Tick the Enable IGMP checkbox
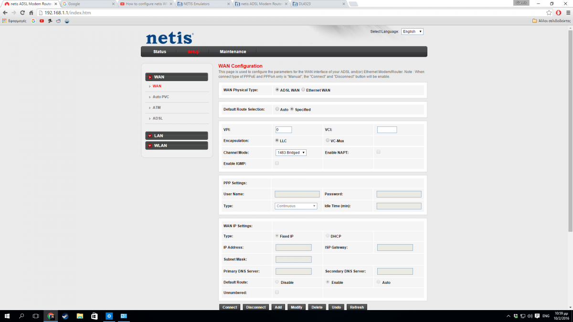Viewport: 573px width, 322px height. click(x=277, y=163)
